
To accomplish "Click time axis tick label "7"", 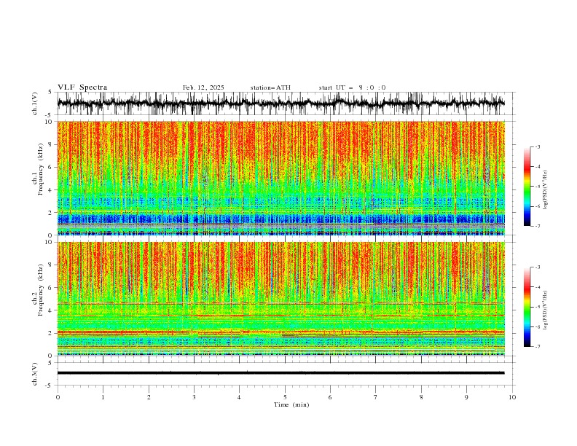I will point(376,397).
